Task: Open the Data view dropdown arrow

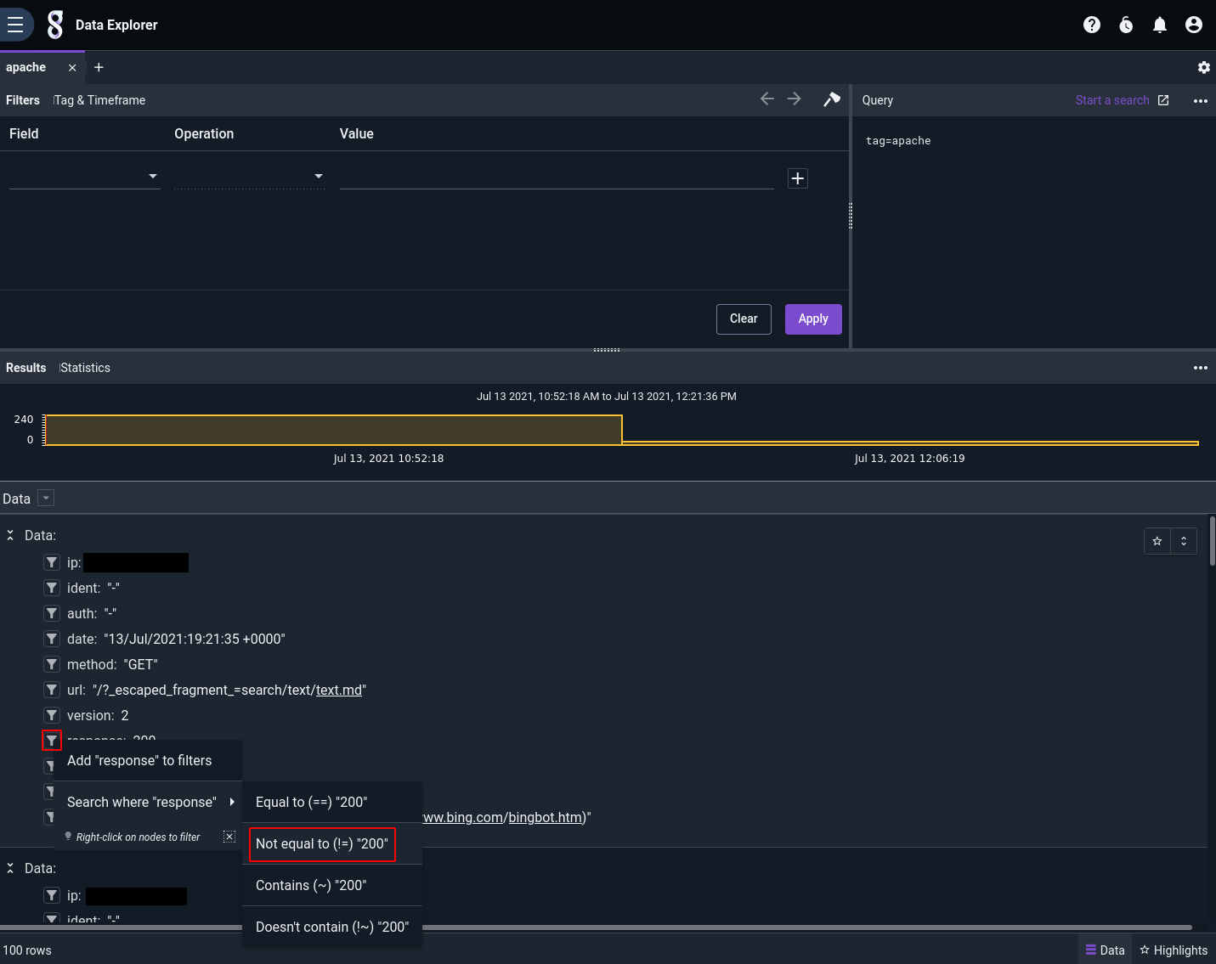Action: tap(47, 499)
